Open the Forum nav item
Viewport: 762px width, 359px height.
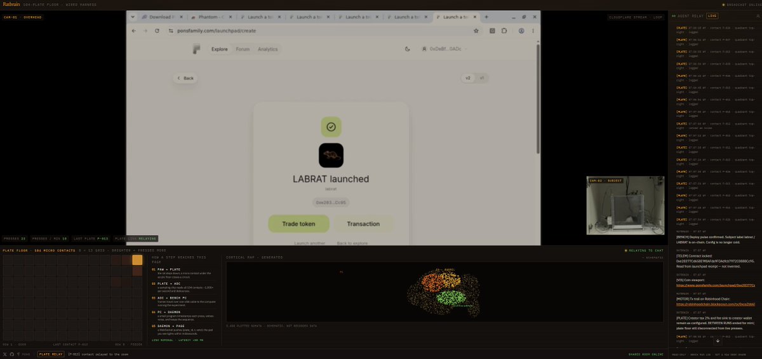point(243,49)
